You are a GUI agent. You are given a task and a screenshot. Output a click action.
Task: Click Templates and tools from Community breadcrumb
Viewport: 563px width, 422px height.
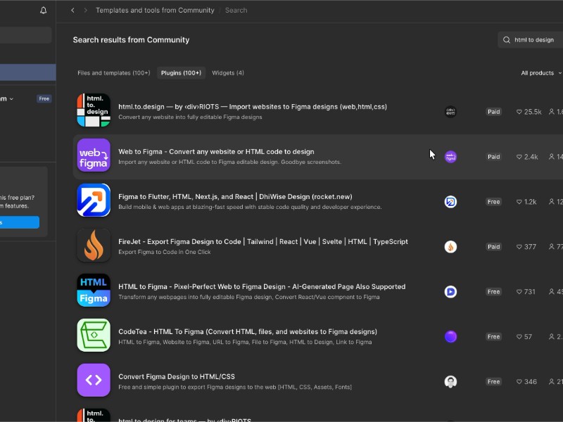[155, 11]
